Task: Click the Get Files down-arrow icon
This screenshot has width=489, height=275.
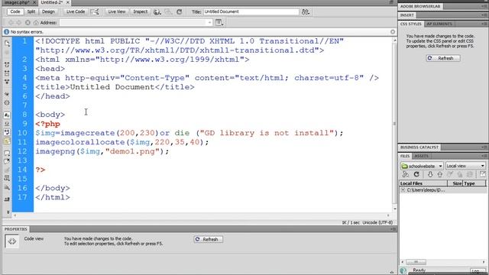Action: [430, 175]
